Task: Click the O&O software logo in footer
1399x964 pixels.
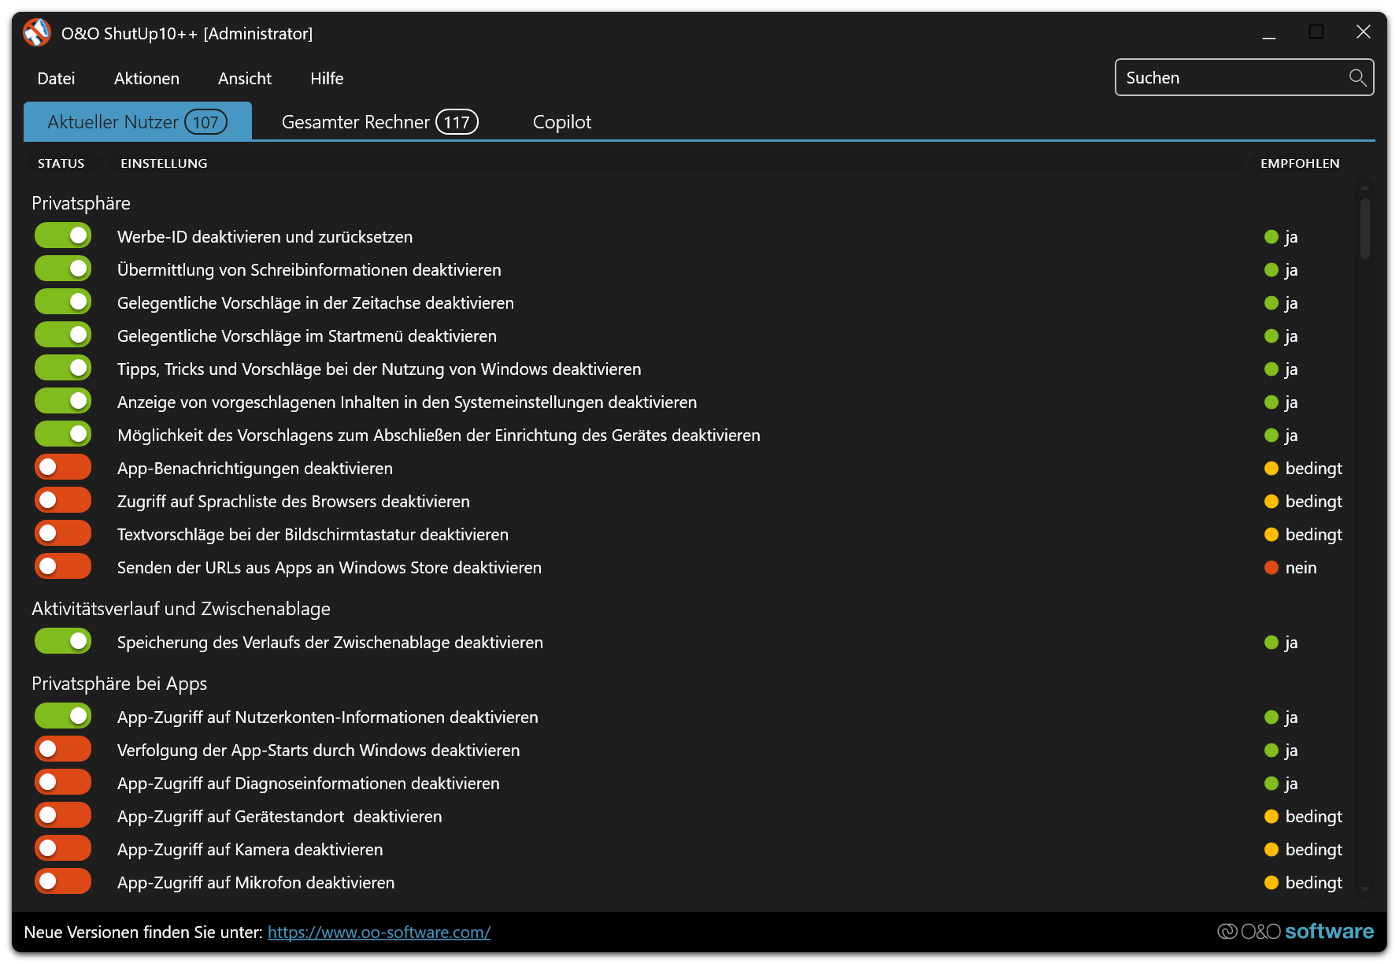Action: 1295,932
